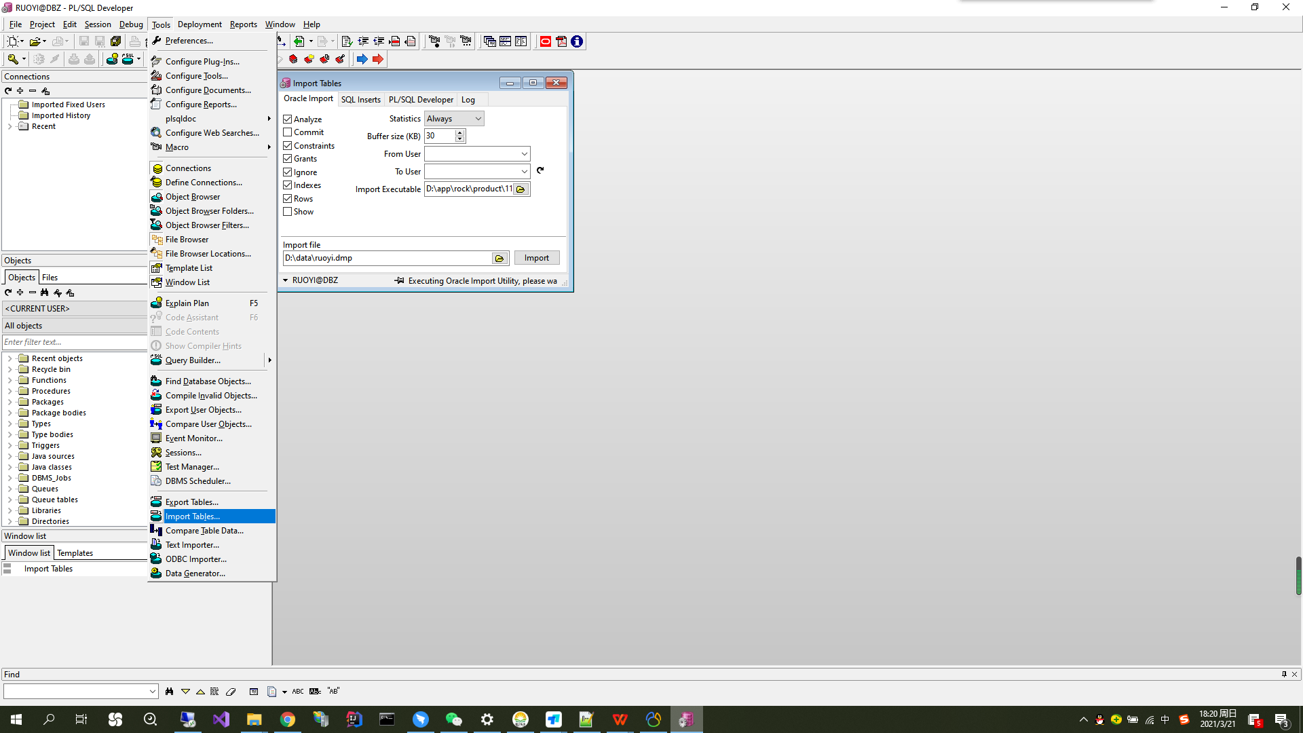
Task: Open the Templates tab in Window list
Action: coord(75,553)
